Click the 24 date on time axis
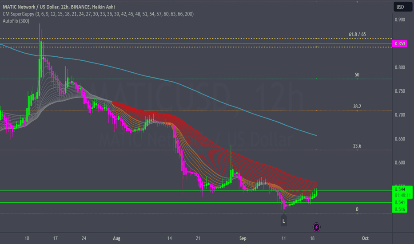The width and height of the screenshot is (414, 244). pos(84,238)
